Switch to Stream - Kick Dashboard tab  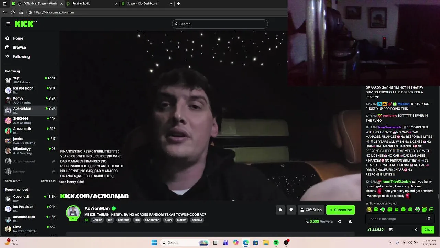coord(147,4)
